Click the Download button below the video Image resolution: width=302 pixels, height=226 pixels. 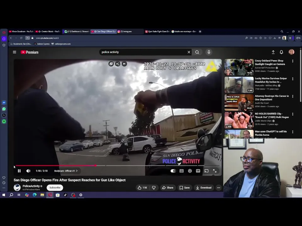click(204, 188)
